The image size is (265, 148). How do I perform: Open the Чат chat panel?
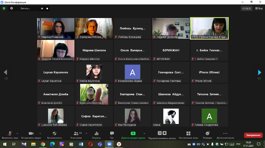coord(112,134)
